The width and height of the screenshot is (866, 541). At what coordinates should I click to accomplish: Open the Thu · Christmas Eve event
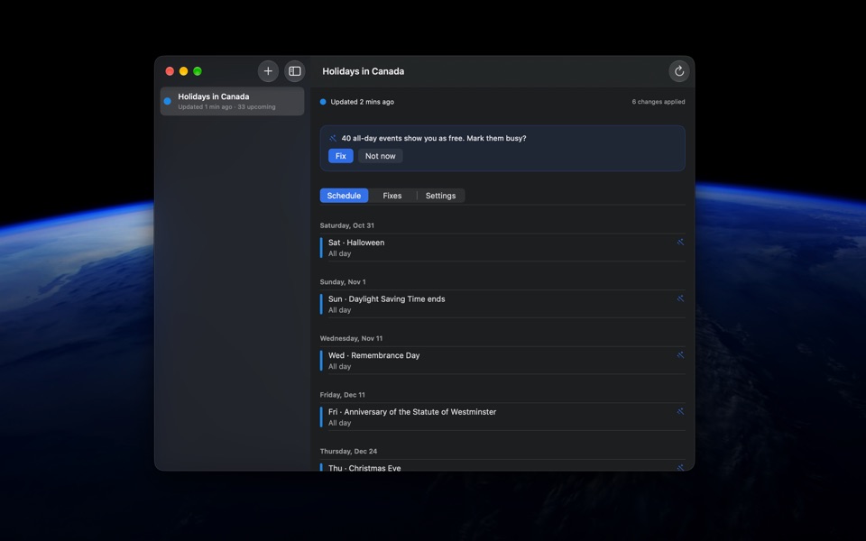pos(502,466)
